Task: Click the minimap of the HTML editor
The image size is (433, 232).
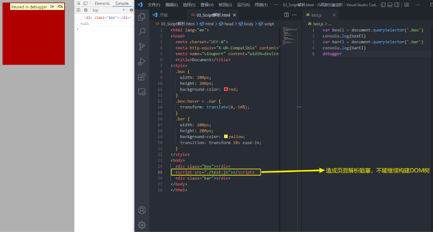Action: [x=290, y=35]
